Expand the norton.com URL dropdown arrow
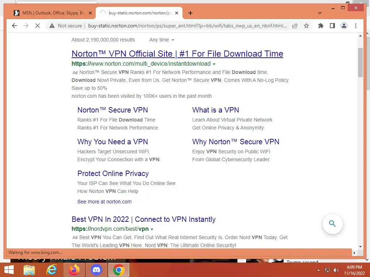Viewport: 370px width, 277px height. tap(214, 64)
